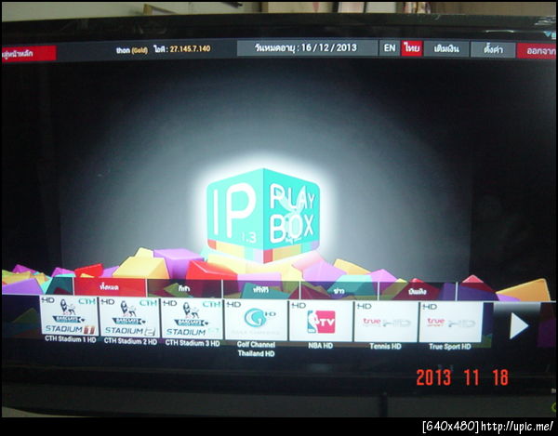
Task: Open the category tab between กีฬา and ข่าว
Action: [x=261, y=289]
